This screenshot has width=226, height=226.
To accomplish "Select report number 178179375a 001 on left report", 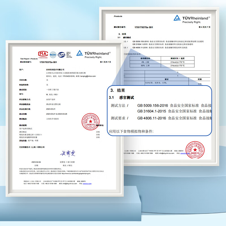I will [x=48, y=62].
